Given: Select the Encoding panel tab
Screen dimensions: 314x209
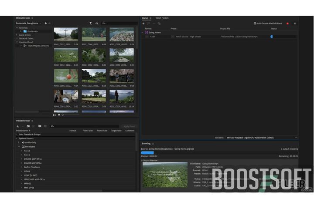Looking at the screenshot, I should [146, 144].
